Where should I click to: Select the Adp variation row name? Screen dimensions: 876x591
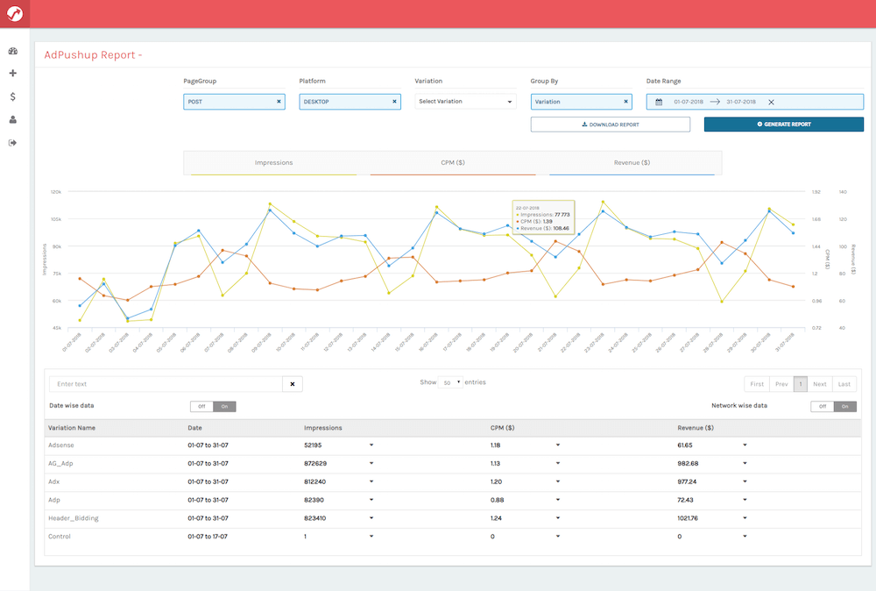pos(54,500)
